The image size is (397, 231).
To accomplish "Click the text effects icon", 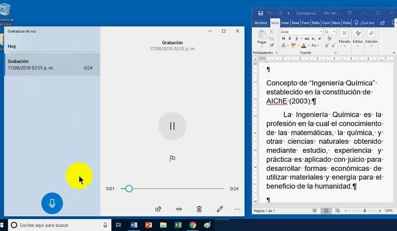I will click(283, 46).
